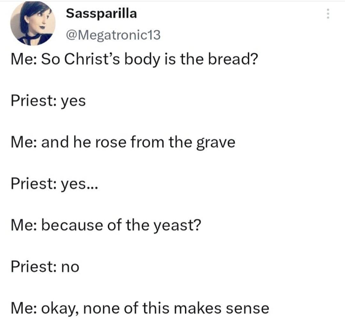
Task: Select the word "yeast?" in the tweet
Action: coord(177,226)
